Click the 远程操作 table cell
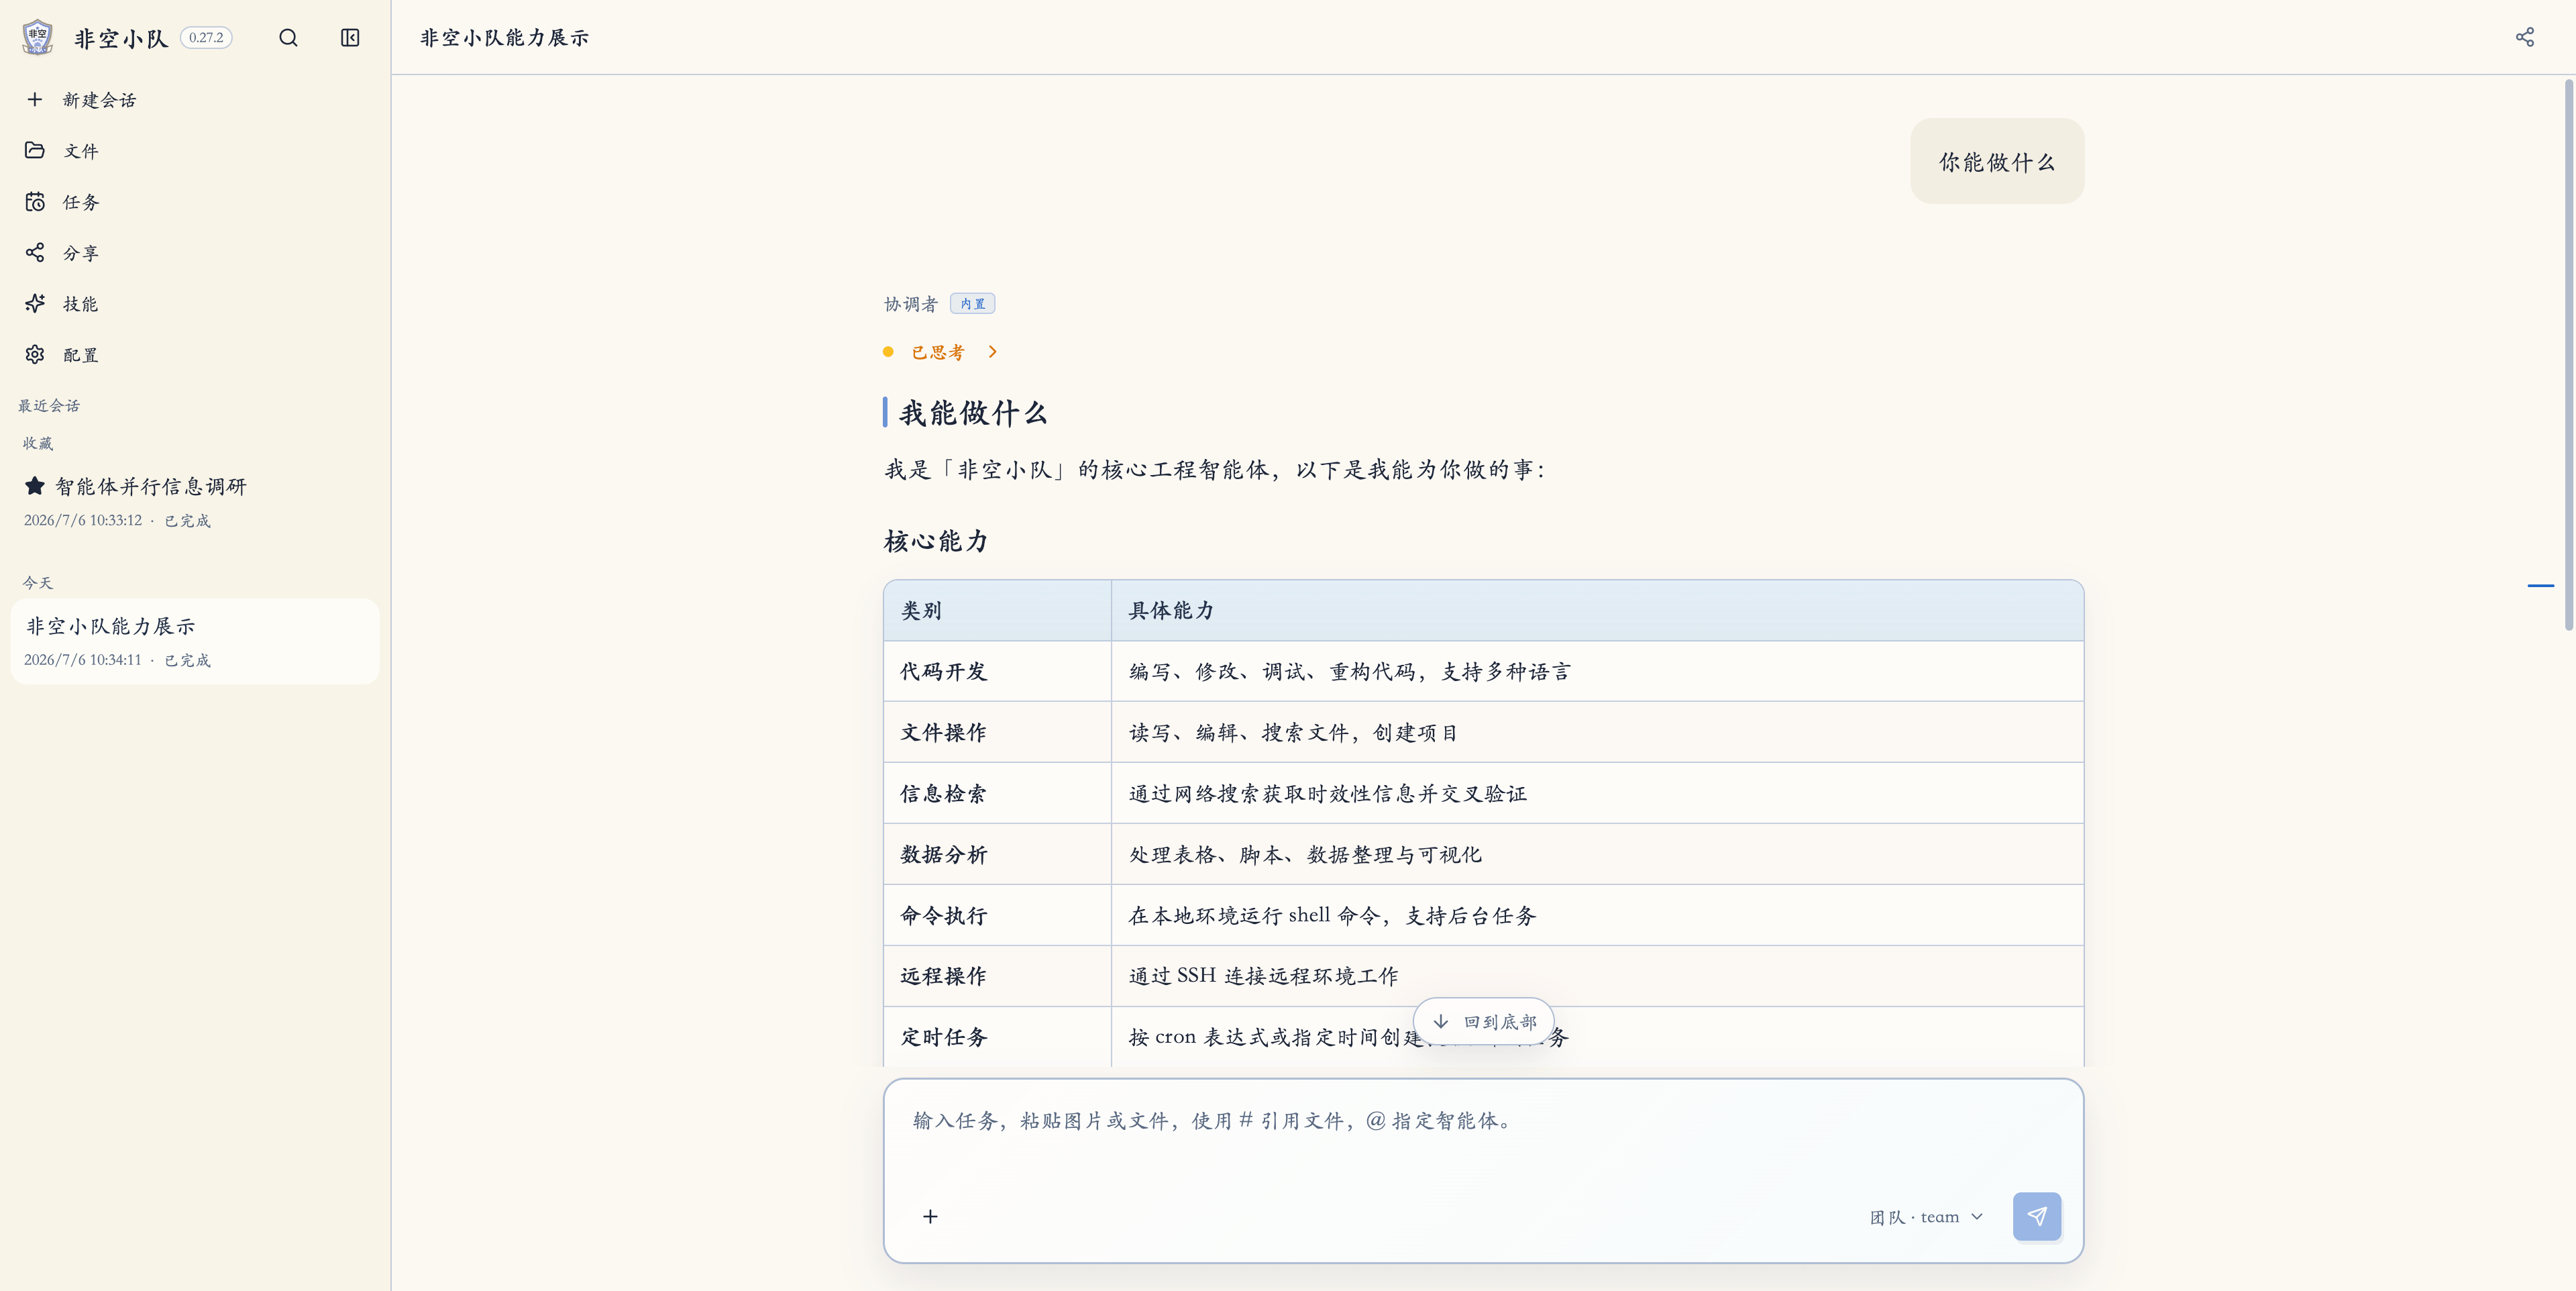The height and width of the screenshot is (1291, 2576). coord(997,976)
